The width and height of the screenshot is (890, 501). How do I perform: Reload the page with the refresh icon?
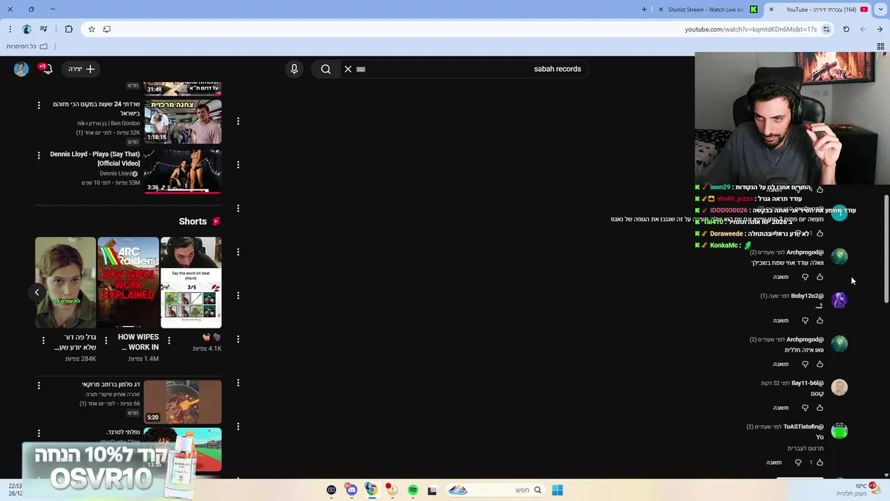point(846,29)
